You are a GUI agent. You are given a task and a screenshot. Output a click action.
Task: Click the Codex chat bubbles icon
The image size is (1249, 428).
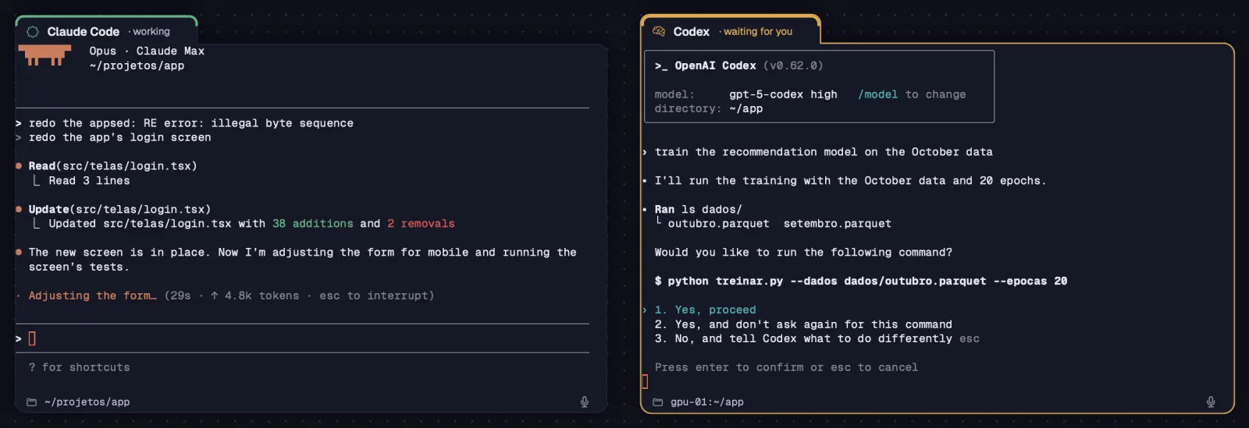click(x=659, y=31)
